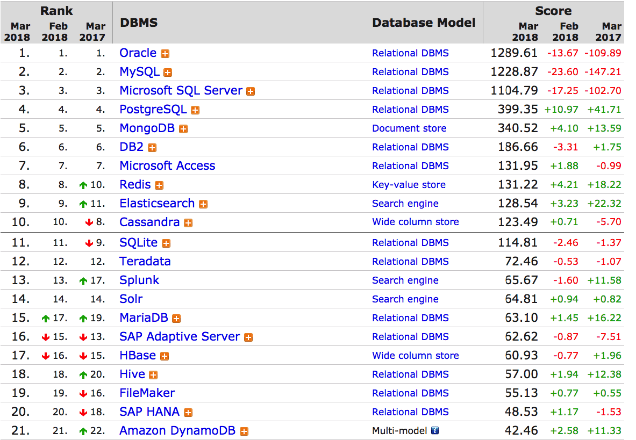Viewport: 636px width, 440px height.
Task: Click Relational DBMS in Hive row
Action: pyautogui.click(x=411, y=374)
